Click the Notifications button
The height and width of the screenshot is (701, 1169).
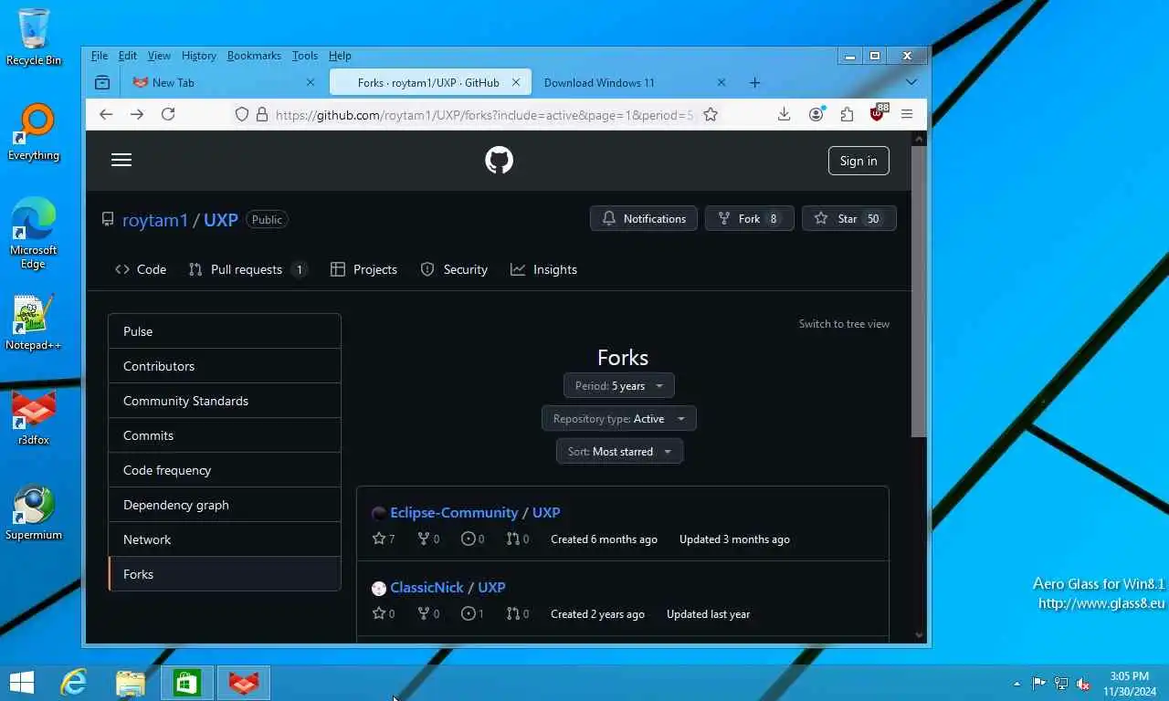click(644, 219)
